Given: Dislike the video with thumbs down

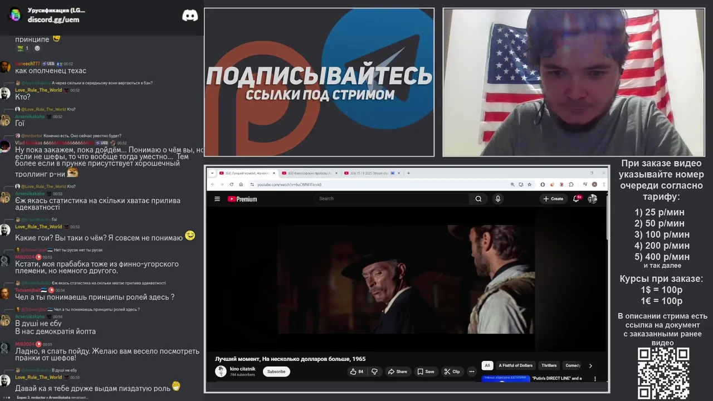Looking at the screenshot, I should (374, 371).
